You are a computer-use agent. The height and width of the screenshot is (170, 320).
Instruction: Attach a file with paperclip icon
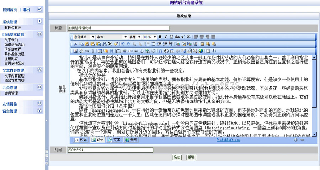pos(93,51)
